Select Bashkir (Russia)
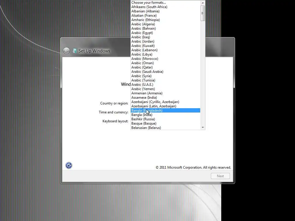 click(165, 119)
